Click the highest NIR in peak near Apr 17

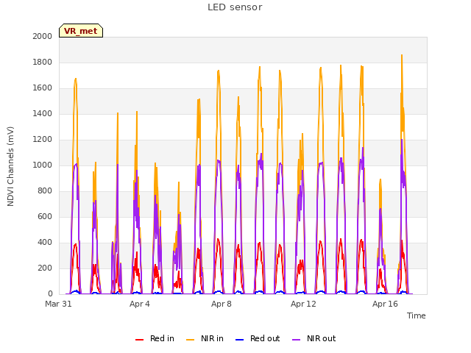point(402,56)
